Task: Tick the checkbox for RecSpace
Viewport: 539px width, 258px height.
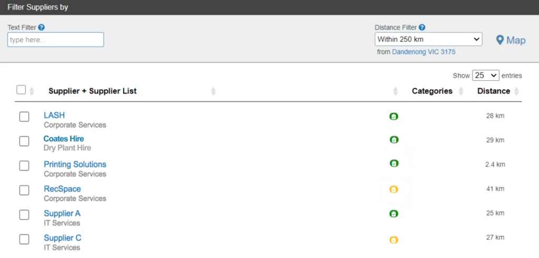Action: tap(24, 190)
